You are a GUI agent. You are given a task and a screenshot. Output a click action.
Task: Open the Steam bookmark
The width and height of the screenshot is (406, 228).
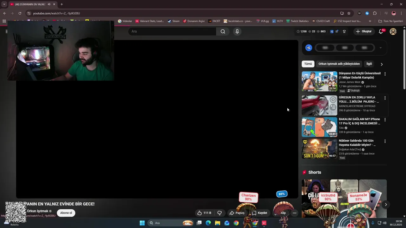pyautogui.click(x=174, y=21)
